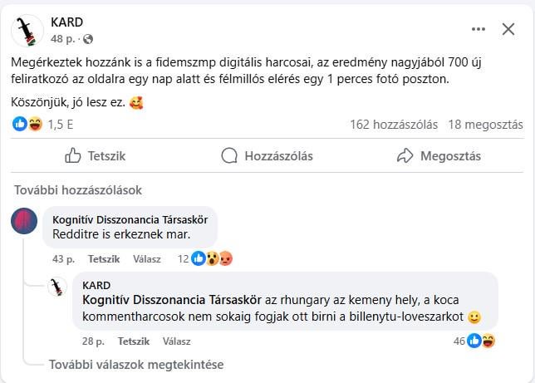
Task: Click the Hozzászólás speech bubble button
Action: tap(267, 156)
